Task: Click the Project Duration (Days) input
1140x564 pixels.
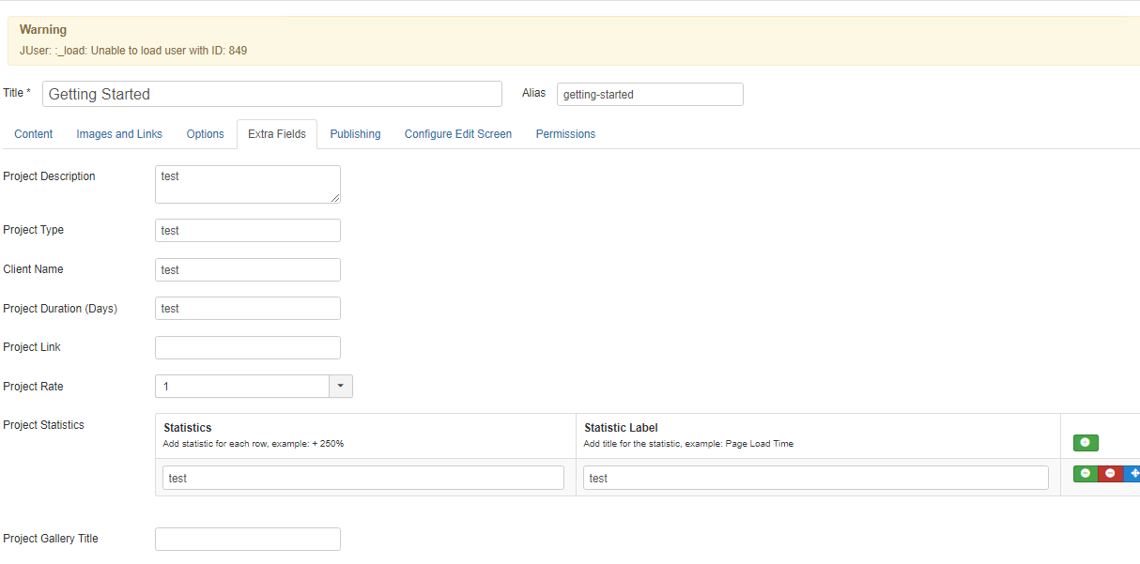Action: tap(248, 308)
